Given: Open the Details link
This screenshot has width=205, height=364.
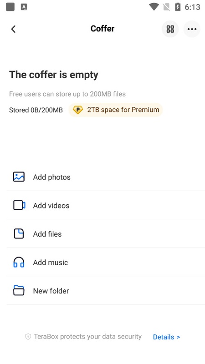Looking at the screenshot, I should (x=166, y=337).
